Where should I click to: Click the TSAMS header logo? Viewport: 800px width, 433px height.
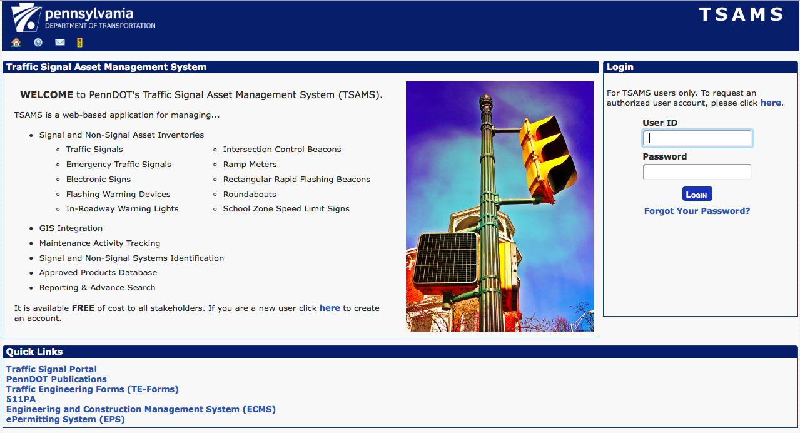[x=741, y=14]
